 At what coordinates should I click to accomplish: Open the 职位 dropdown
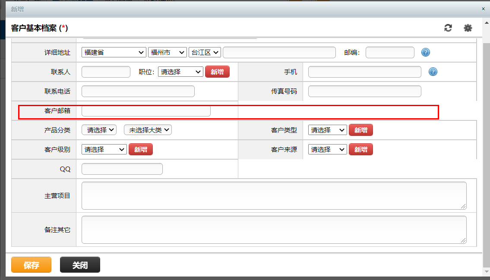pos(180,72)
